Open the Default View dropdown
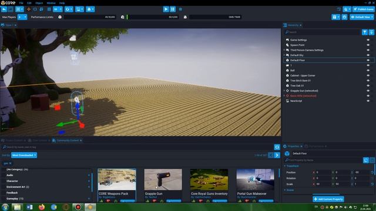The width and height of the screenshot is (376, 211). (x=362, y=17)
